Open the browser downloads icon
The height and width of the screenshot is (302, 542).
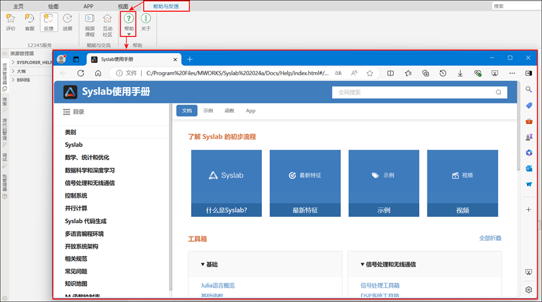click(460, 73)
